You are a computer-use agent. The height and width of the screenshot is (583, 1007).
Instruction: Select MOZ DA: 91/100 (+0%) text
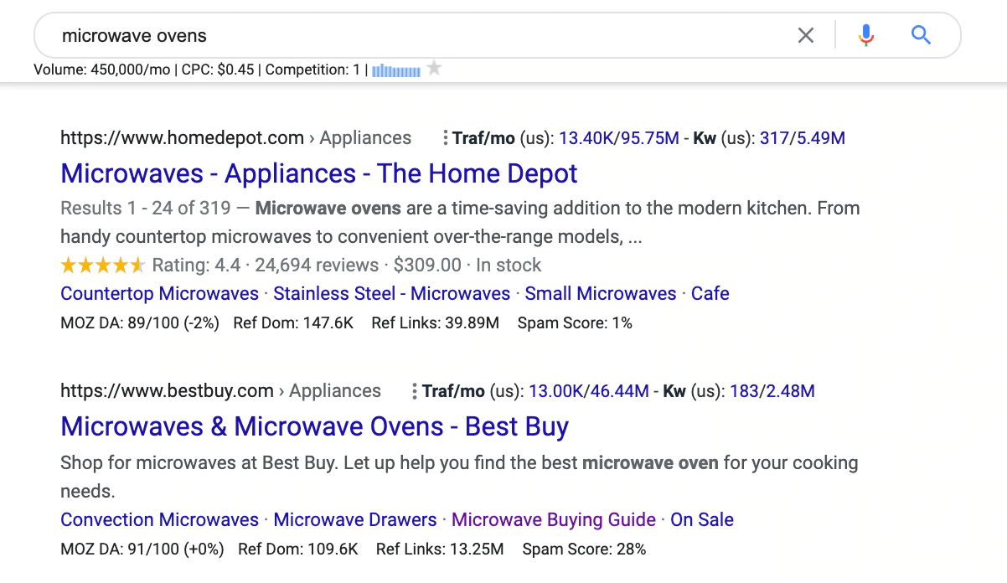[142, 549]
